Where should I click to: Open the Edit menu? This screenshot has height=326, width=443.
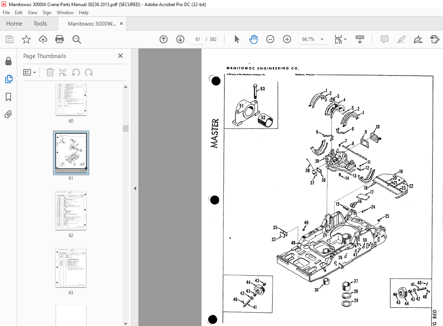(x=19, y=13)
